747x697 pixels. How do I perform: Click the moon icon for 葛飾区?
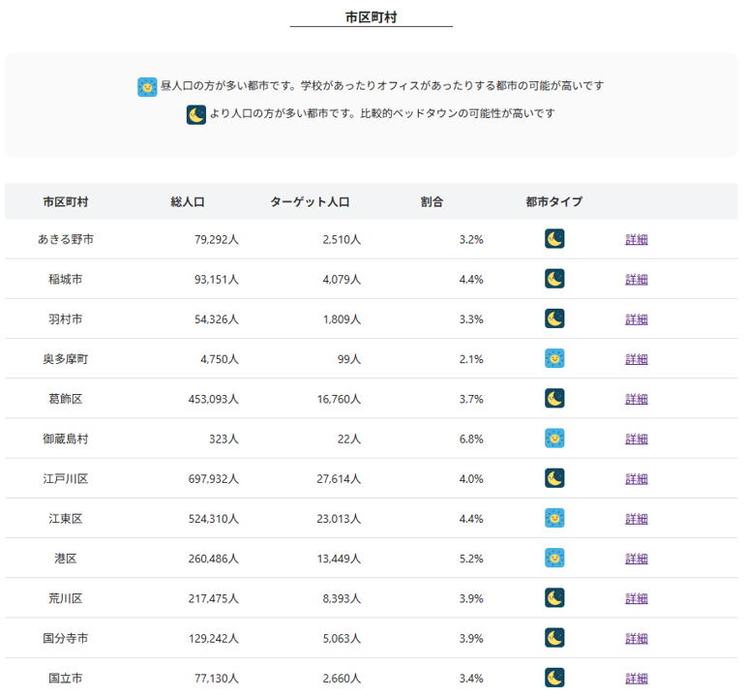554,398
